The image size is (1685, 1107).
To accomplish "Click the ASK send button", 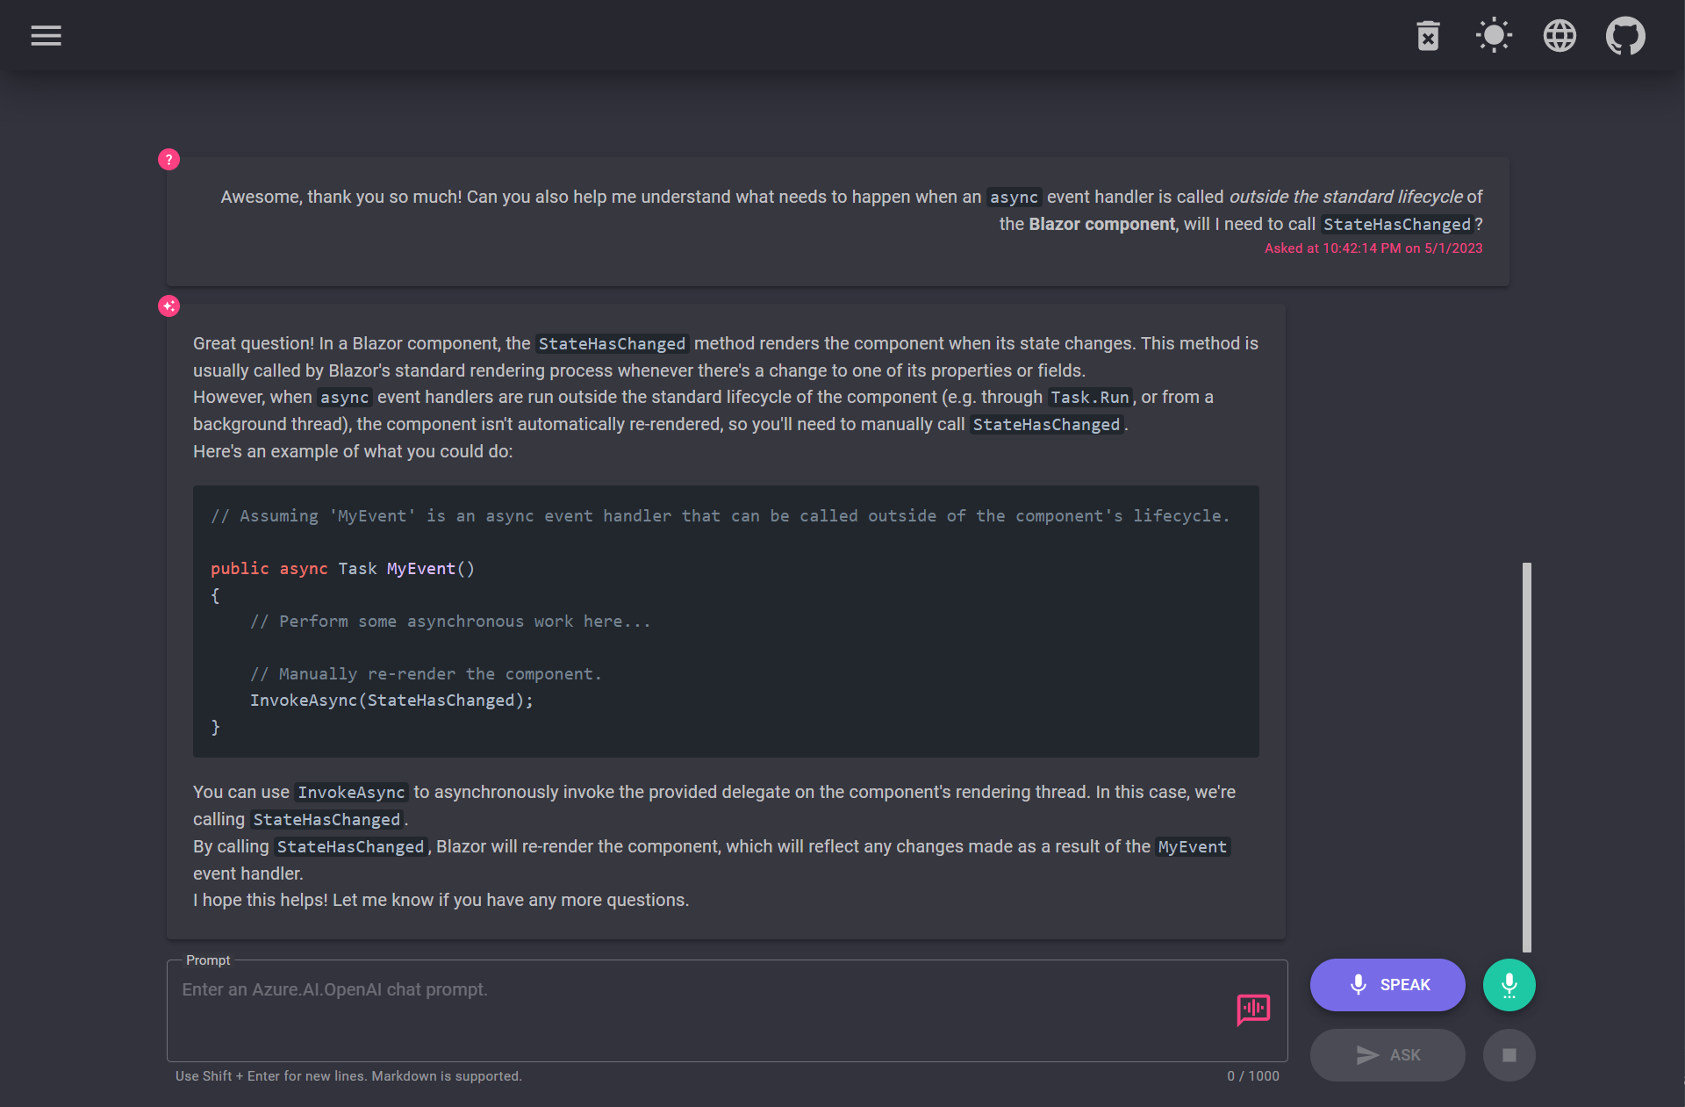I will (1387, 1055).
